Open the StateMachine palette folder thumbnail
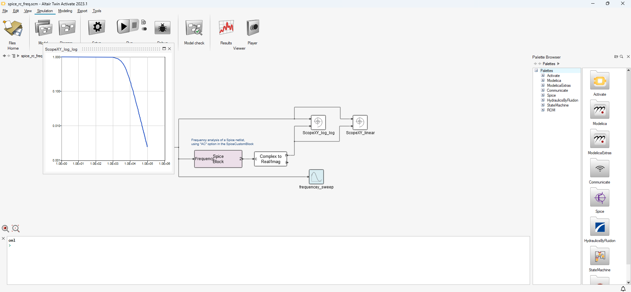Image resolution: width=631 pixels, height=292 pixels. click(600, 256)
